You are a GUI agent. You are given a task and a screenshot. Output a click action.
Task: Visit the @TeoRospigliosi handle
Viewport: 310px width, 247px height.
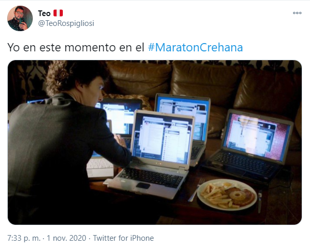(x=66, y=23)
